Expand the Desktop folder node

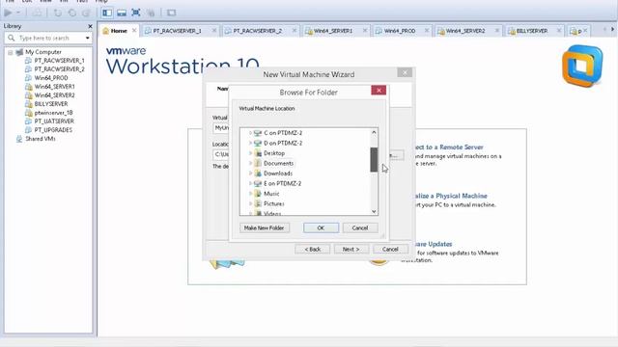click(x=250, y=153)
